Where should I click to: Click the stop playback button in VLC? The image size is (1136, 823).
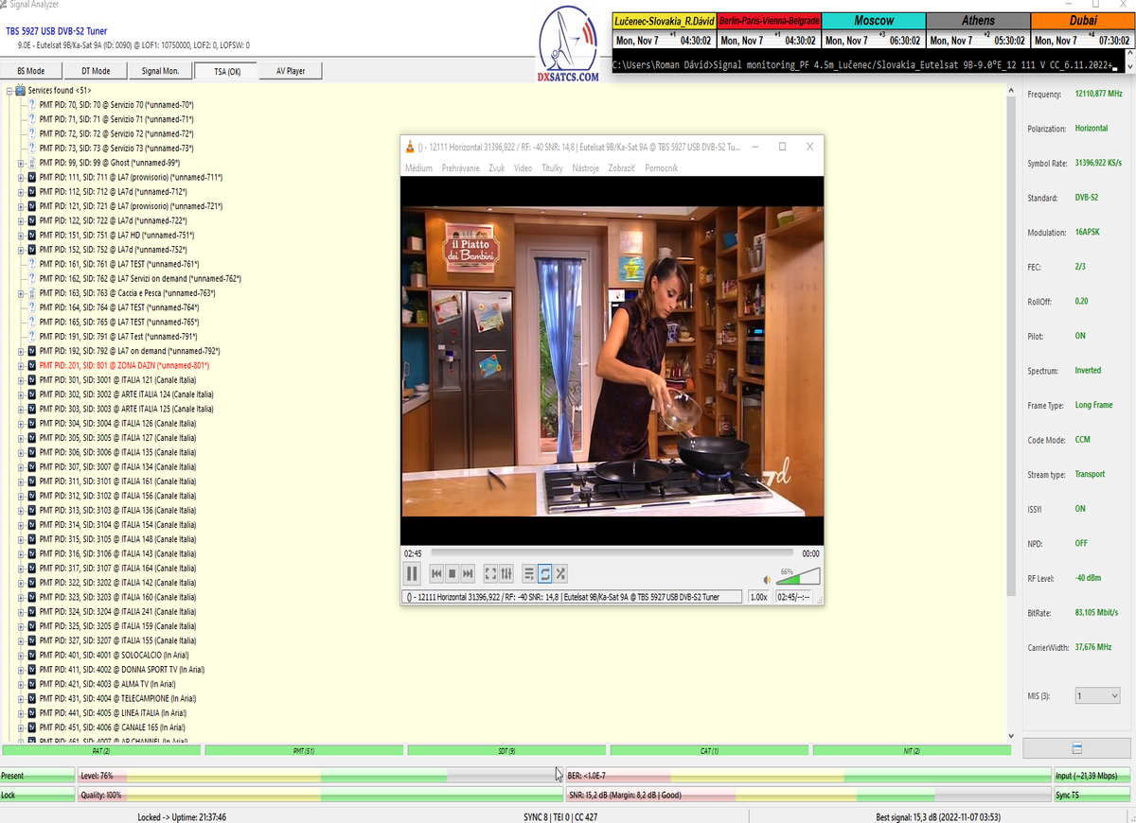tap(453, 573)
